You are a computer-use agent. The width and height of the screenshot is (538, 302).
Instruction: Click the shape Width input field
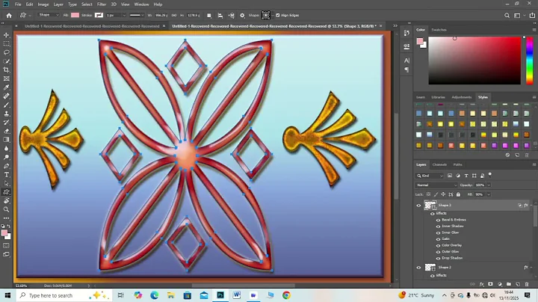[x=161, y=15]
